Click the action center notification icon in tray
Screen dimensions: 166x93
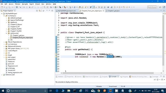pyautogui.click(x=163, y=91)
